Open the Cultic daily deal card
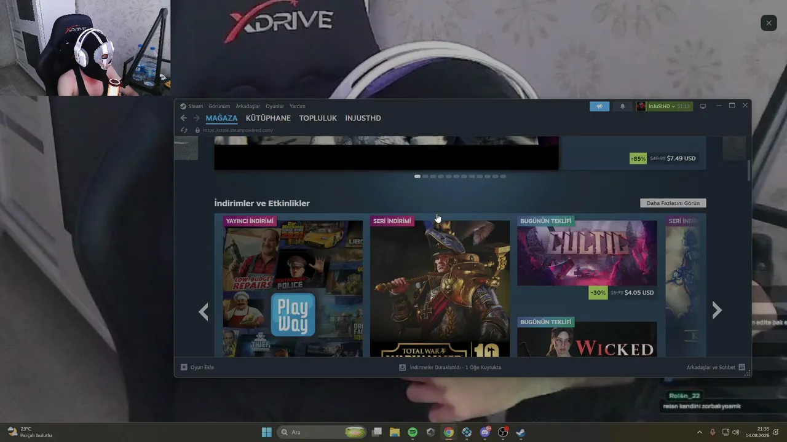Screen dimensions: 787x442 point(587,258)
